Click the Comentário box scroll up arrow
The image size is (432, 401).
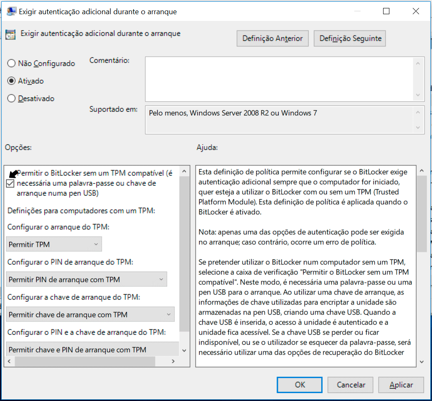418,63
